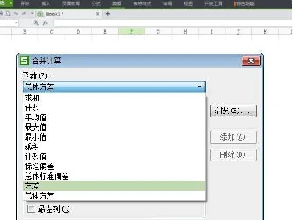This screenshot has width=293, height=220.
Task: Open the 插入 ribbon tab
Action: click(x=45, y=4)
